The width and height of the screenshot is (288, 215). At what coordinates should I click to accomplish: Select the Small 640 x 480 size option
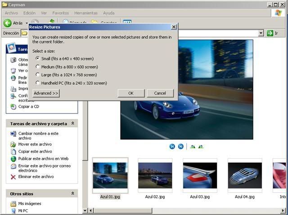[37, 58]
